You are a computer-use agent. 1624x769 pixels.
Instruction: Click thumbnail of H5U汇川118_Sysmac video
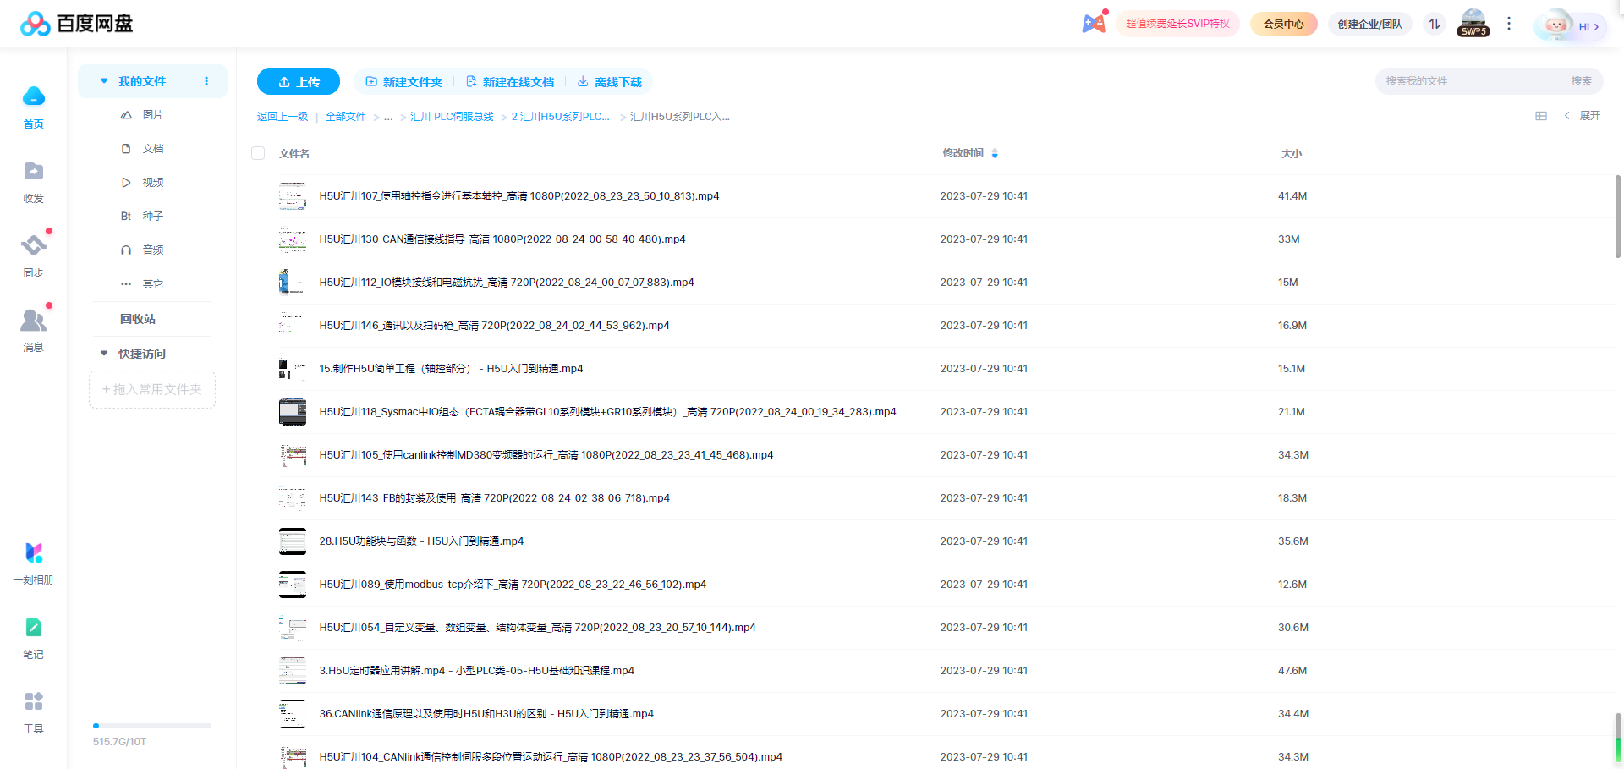click(x=293, y=412)
